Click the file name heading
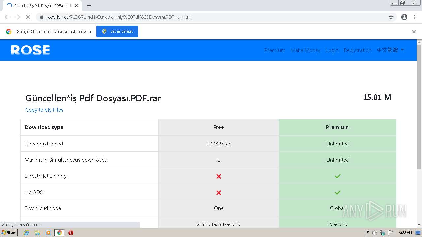422x237 pixels. coord(93,98)
